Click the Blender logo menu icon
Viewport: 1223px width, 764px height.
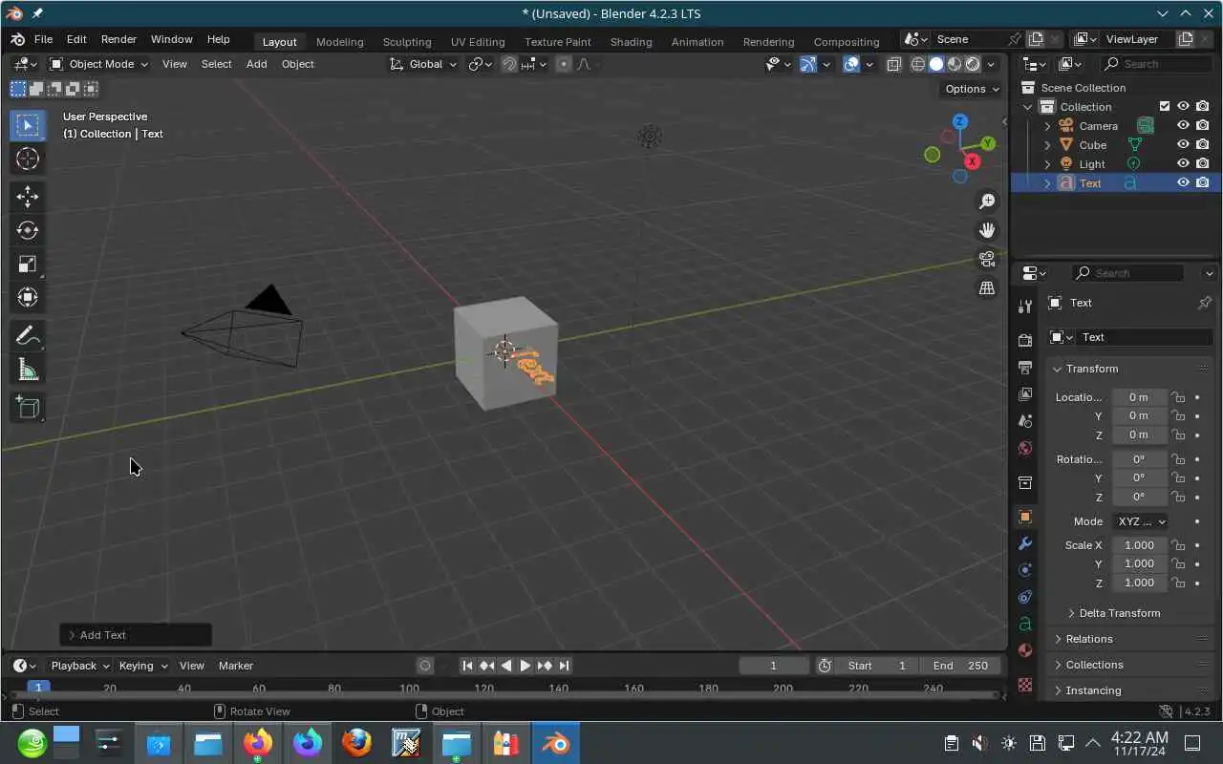point(17,39)
